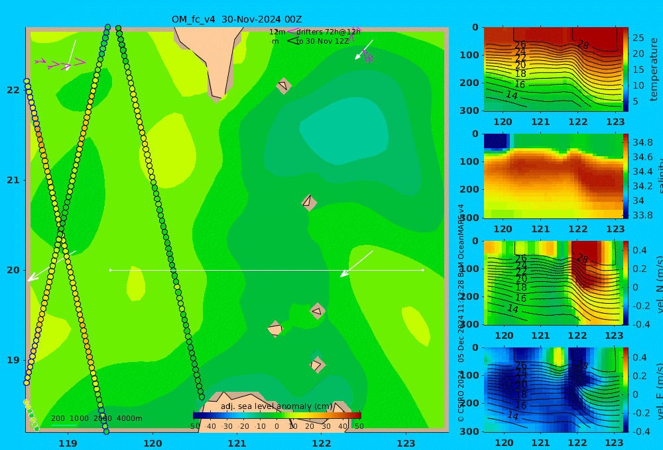Click latitude label 19 on main map
Screen dimensions: 663x450
(x=13, y=360)
